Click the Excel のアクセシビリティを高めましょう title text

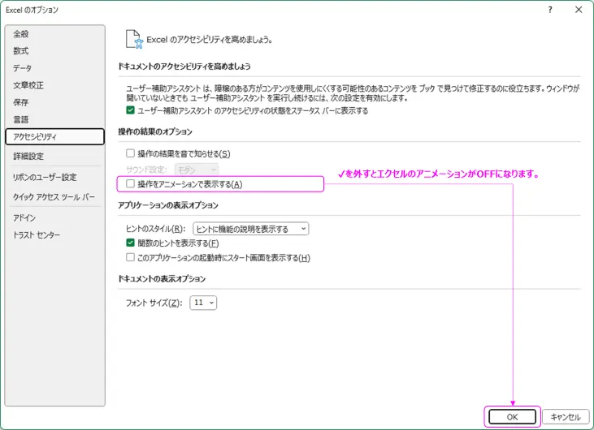(210, 39)
